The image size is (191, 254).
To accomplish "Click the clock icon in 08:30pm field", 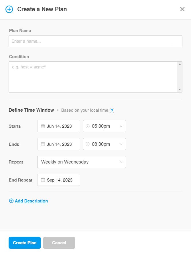I will click(x=87, y=144).
